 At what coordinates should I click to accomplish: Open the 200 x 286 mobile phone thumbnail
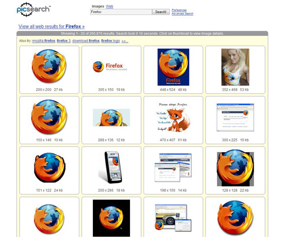pyautogui.click(x=111, y=167)
